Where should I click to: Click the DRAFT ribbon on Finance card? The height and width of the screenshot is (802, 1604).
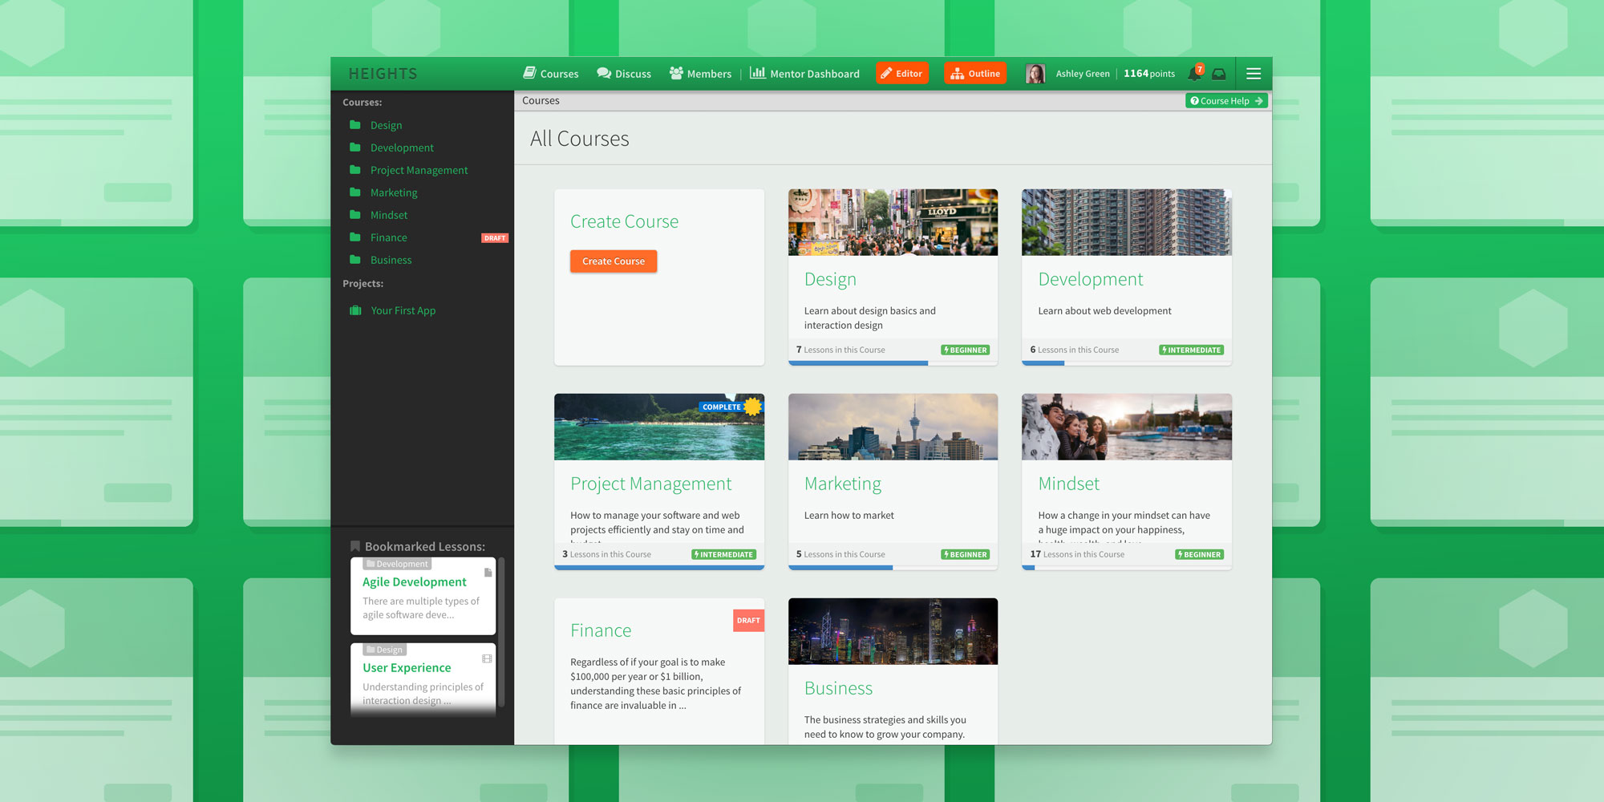pyautogui.click(x=748, y=620)
